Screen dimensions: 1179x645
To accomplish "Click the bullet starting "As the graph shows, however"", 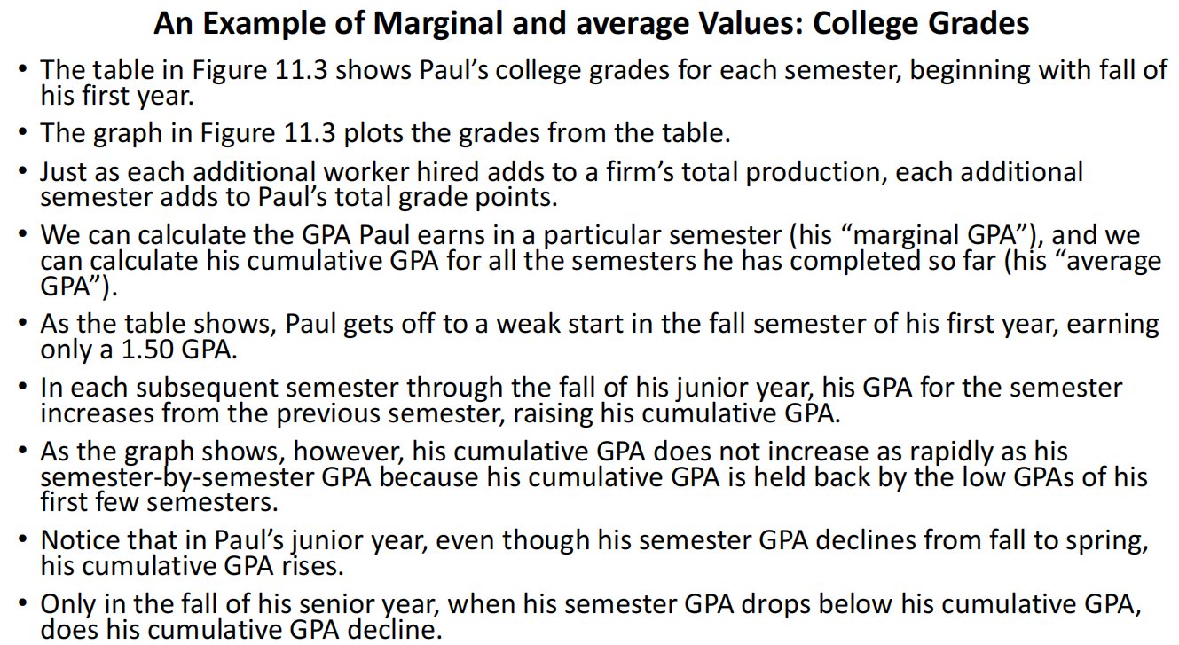I will tap(554, 452).
